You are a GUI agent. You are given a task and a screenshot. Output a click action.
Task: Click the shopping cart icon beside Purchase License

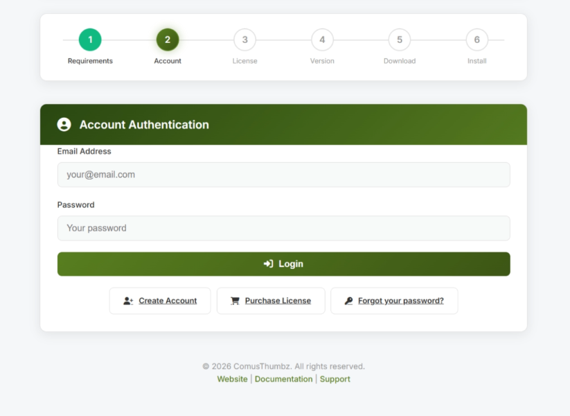(235, 301)
